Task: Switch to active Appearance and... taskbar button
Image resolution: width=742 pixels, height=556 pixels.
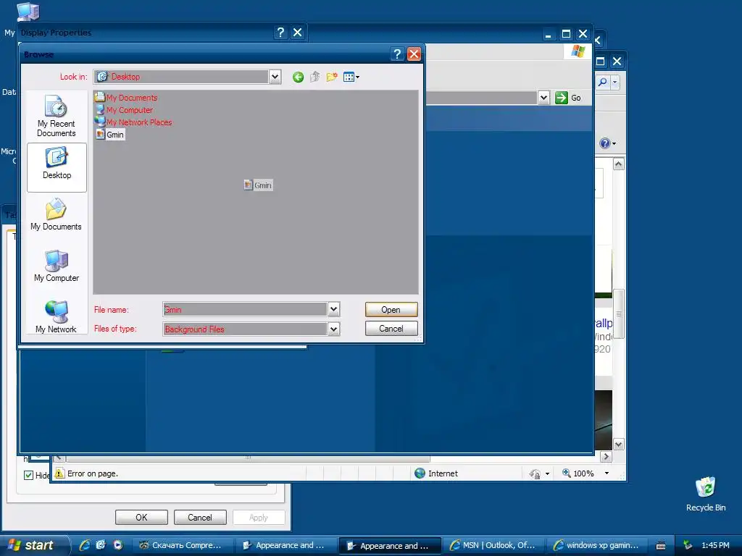Action: (x=390, y=546)
